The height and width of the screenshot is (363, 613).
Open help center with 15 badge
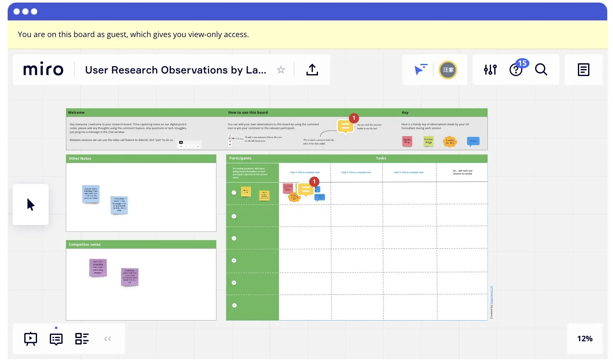(516, 69)
